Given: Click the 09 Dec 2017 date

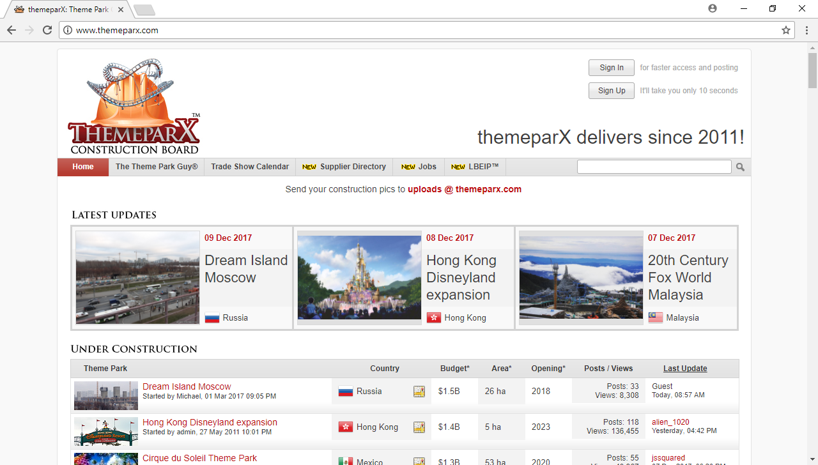Looking at the screenshot, I should 228,238.
